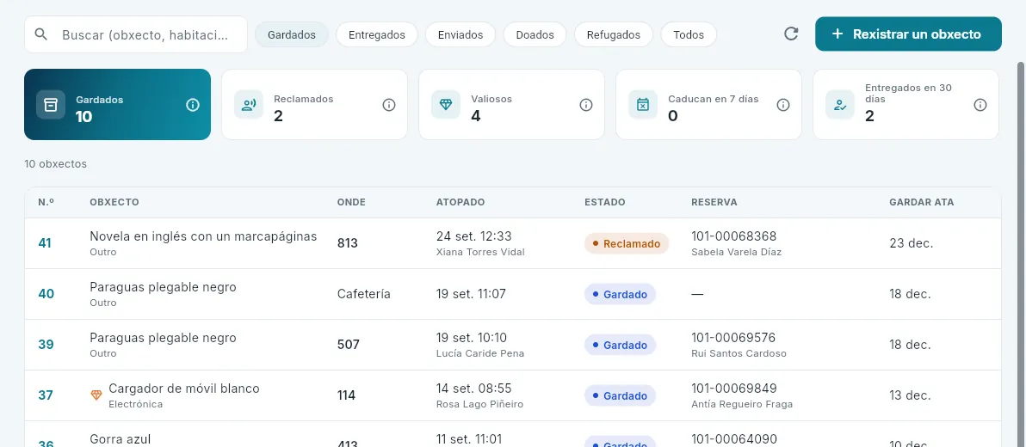Click guest name Rui Santos Cardoso

point(739,353)
